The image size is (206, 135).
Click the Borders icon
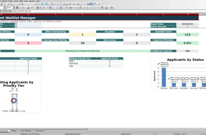(98, 8)
